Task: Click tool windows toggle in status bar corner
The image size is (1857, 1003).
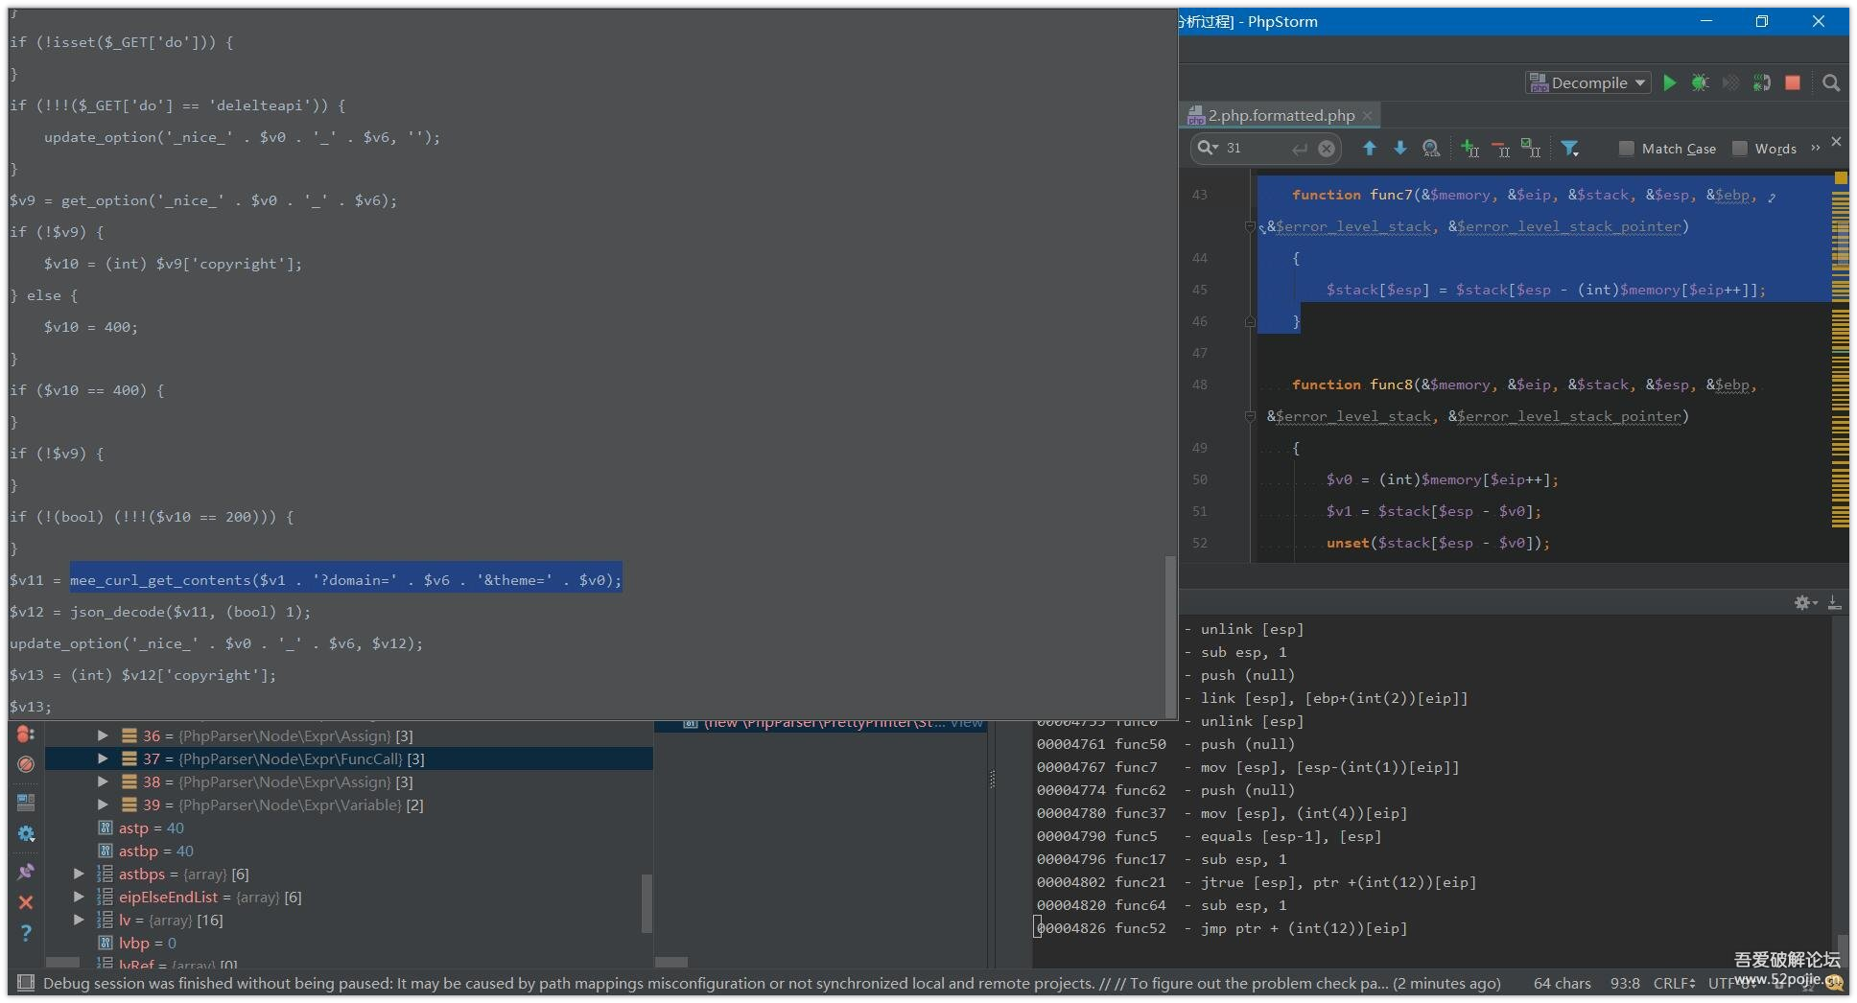Action: coord(26,983)
